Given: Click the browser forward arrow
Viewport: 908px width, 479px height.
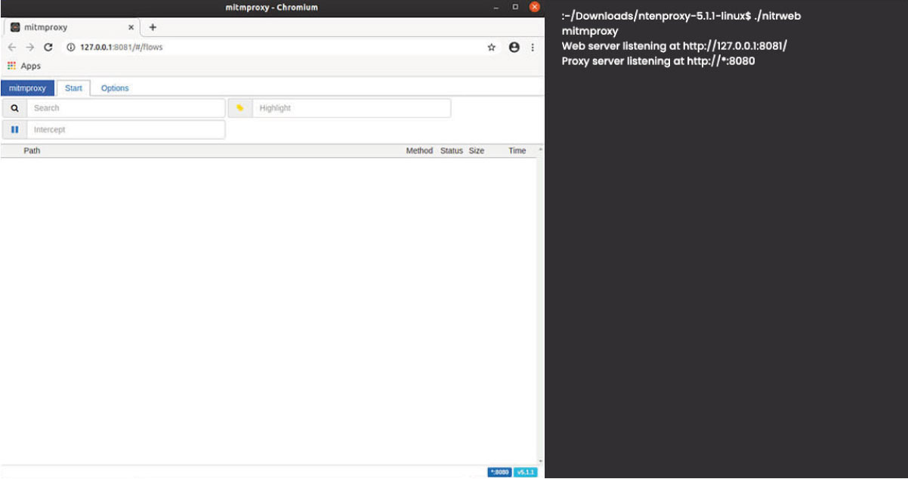Looking at the screenshot, I should 30,47.
